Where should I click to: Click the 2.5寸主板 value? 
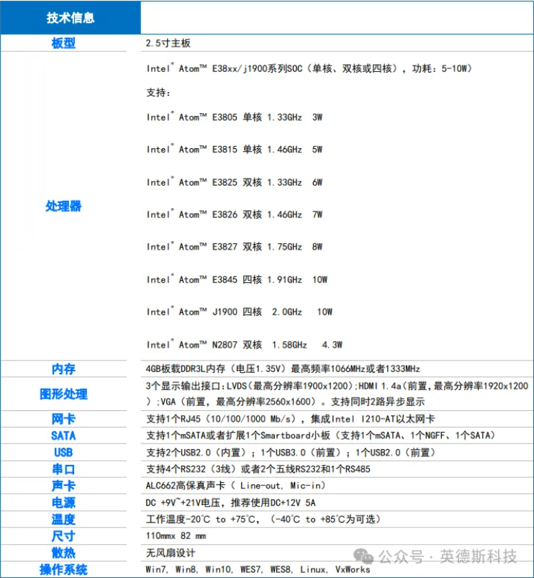click(168, 43)
